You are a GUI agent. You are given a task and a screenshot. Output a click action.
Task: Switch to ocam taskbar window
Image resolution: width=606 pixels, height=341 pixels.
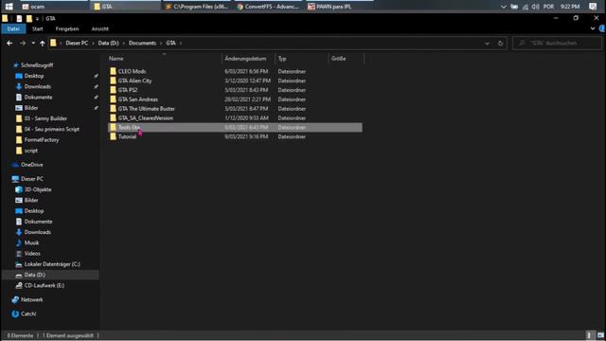53,7
